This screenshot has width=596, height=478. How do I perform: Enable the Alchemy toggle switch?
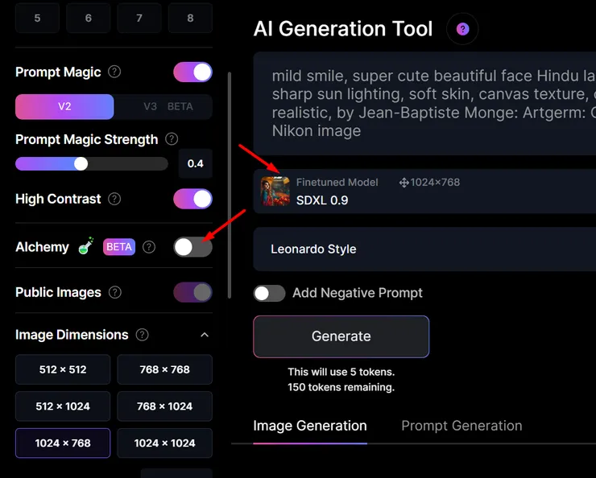pyautogui.click(x=192, y=247)
